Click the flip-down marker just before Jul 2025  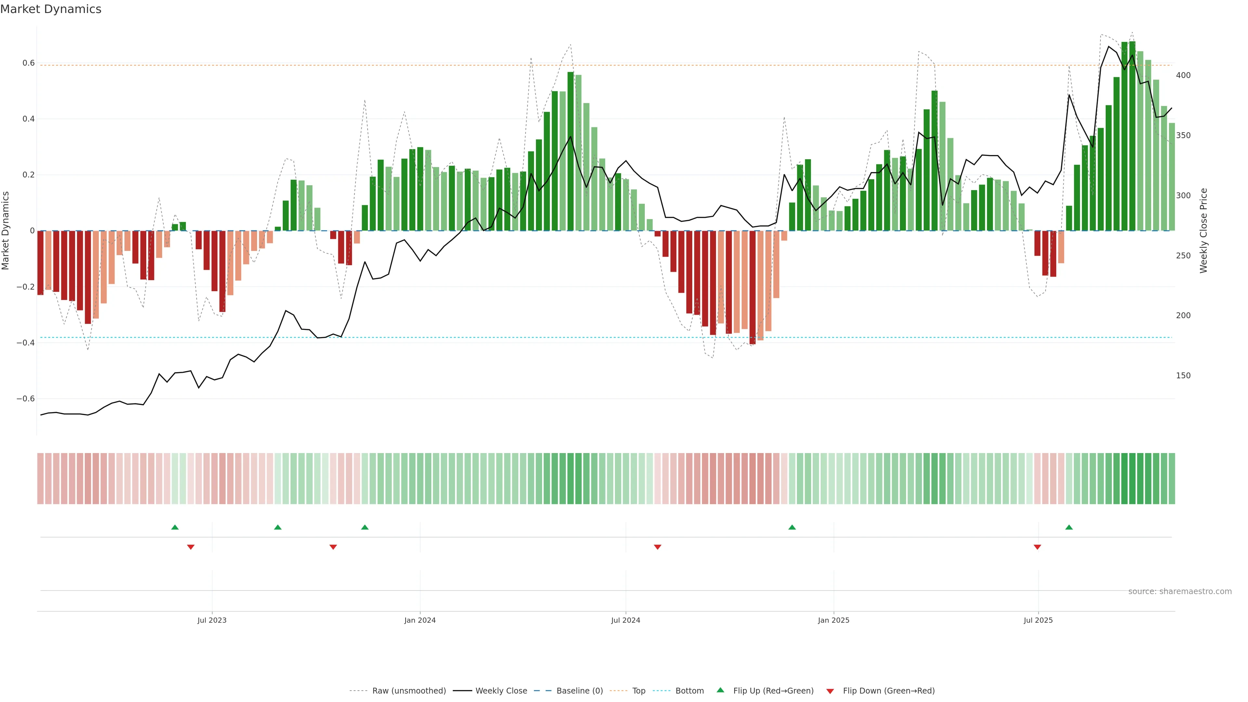click(1037, 547)
